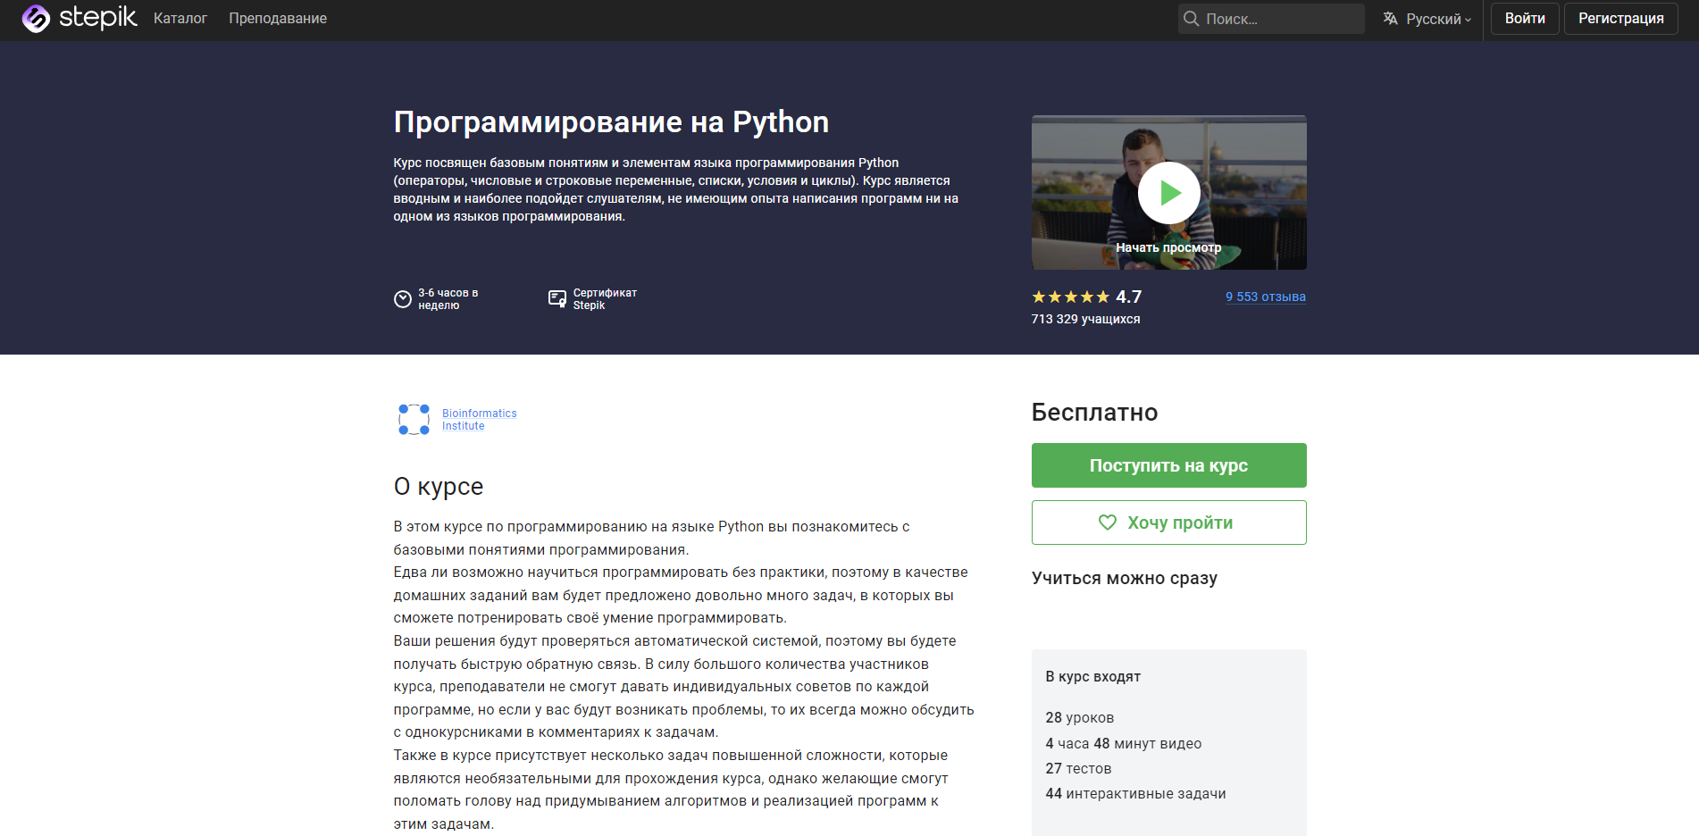Click the heart icon in Хочу пройти

pos(1108,522)
